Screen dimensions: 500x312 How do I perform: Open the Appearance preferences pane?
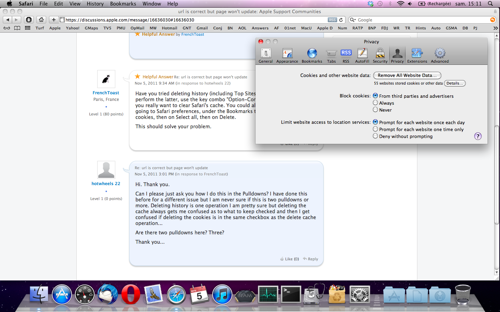tap(287, 55)
